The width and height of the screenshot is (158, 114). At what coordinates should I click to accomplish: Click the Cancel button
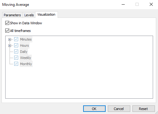pos(119,109)
